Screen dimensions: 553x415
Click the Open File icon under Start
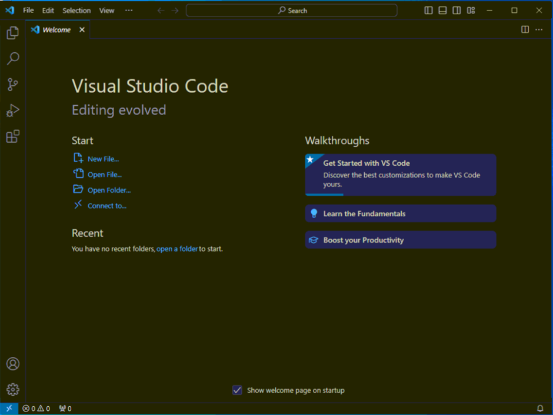pyautogui.click(x=78, y=173)
